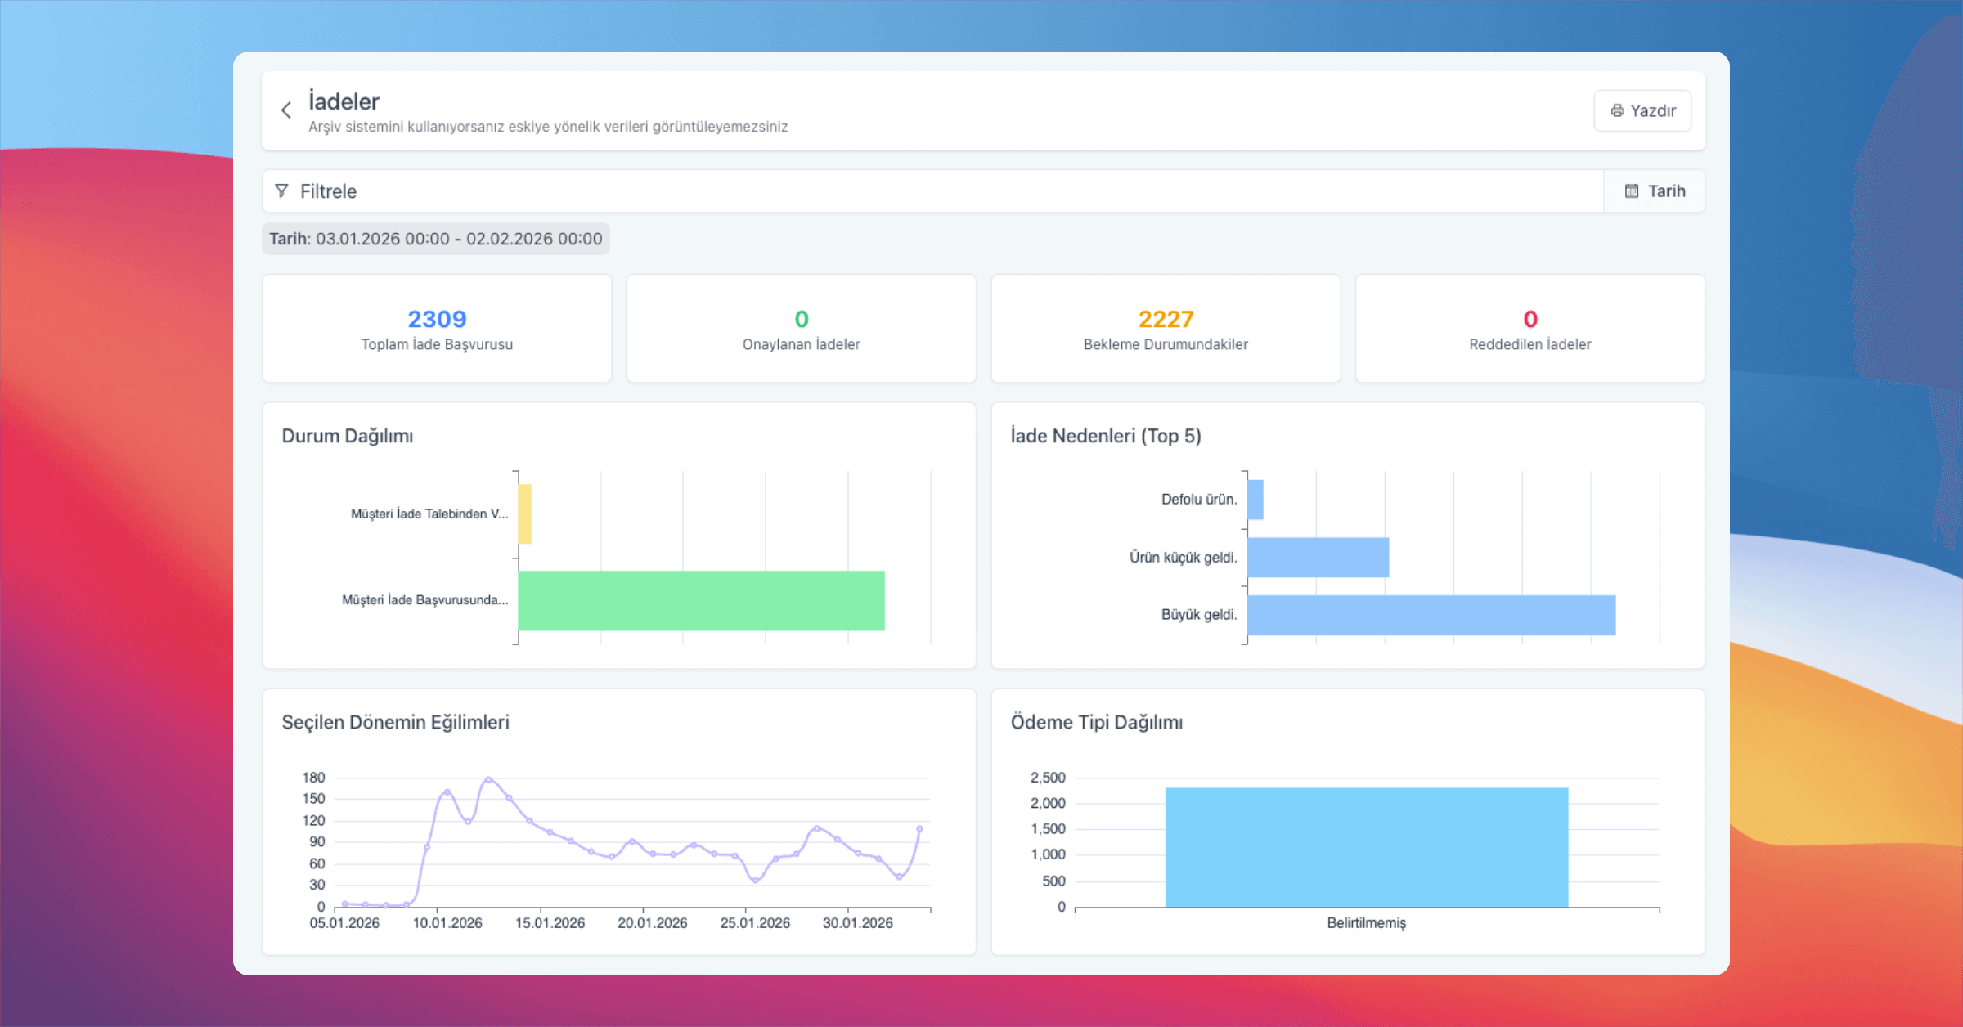Click the Belirtilmemiş payment bar

(1366, 847)
